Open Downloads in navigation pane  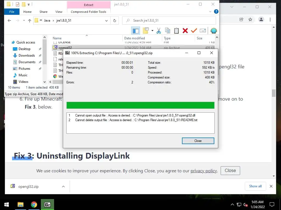click(27, 56)
